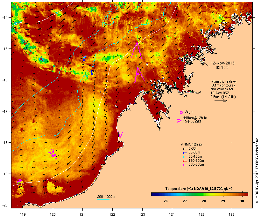Click the magenta Argo circle symbol
The width and height of the screenshot is (261, 217).
tap(181, 113)
